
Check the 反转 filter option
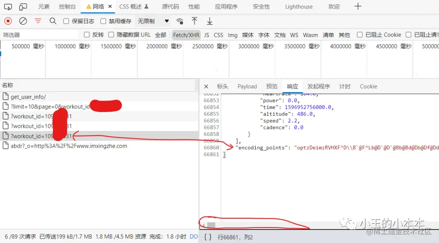(x=87, y=34)
